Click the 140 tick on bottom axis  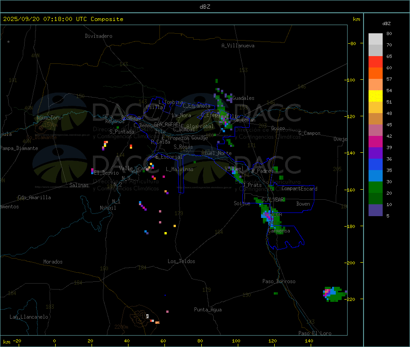pos(309,341)
